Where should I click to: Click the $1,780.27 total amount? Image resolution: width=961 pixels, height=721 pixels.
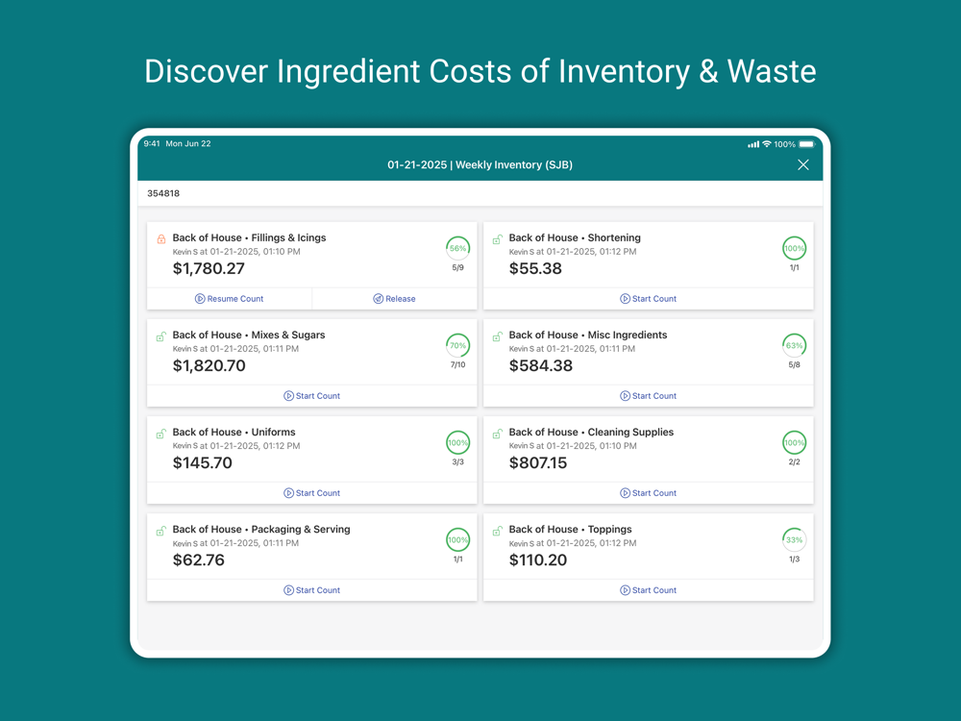[209, 268]
